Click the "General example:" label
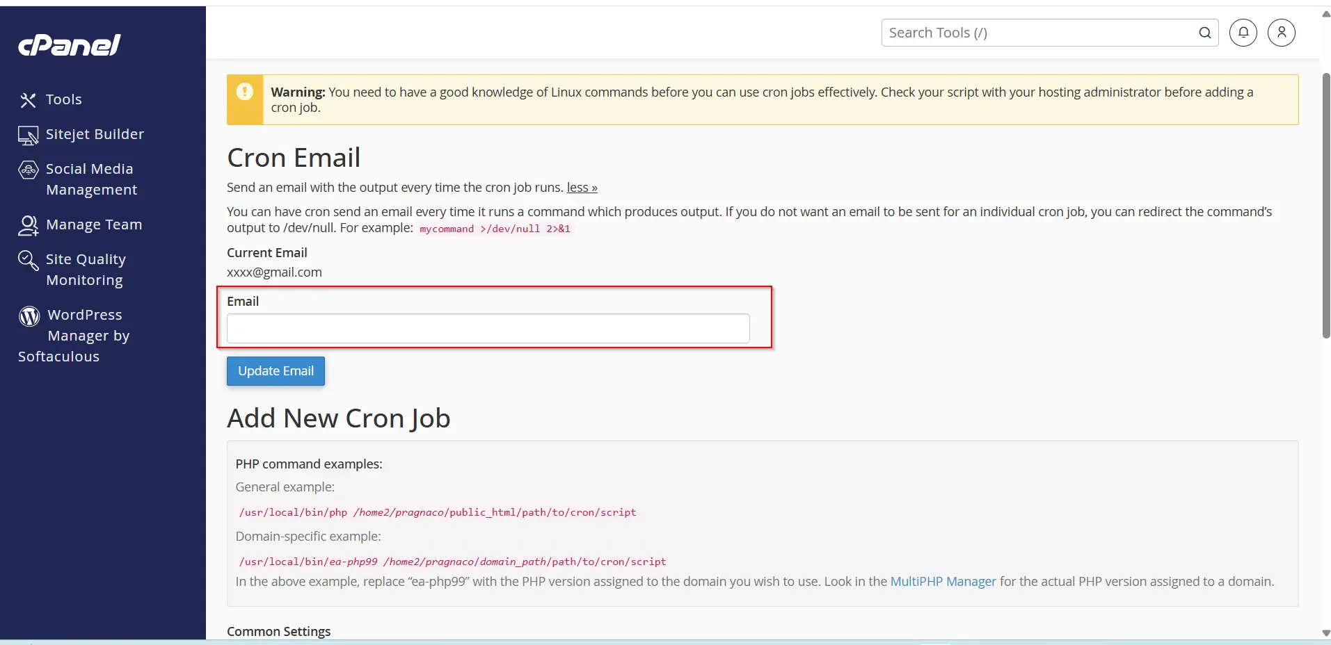The image size is (1331, 645). pos(285,487)
